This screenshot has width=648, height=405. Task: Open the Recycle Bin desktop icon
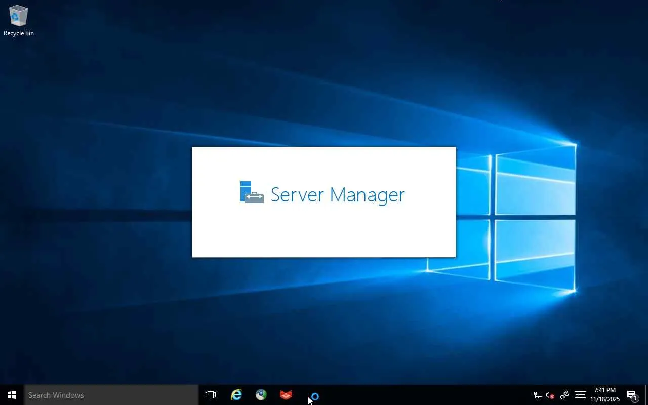pos(19,21)
